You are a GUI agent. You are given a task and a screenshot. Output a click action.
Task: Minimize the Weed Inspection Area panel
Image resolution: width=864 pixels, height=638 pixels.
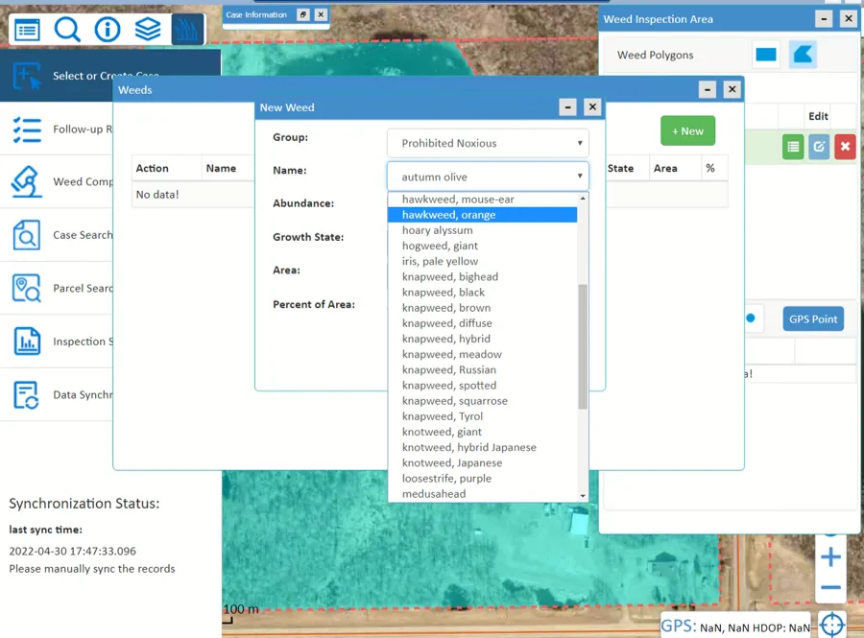click(824, 19)
